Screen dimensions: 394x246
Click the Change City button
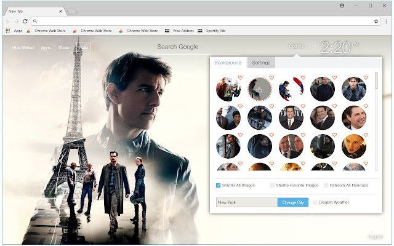[293, 202]
